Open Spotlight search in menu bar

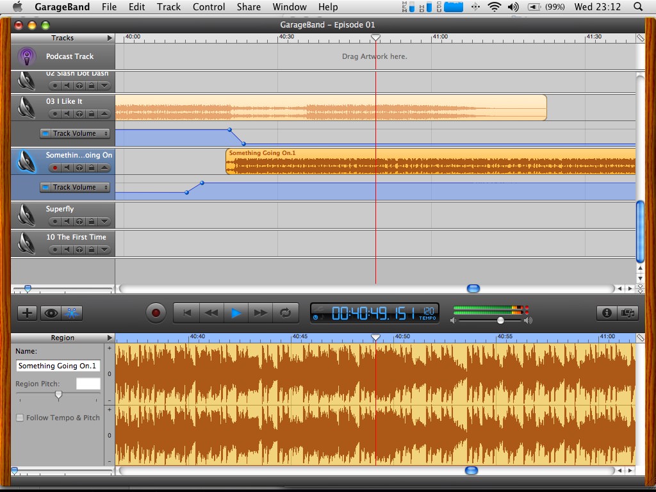pos(638,6)
